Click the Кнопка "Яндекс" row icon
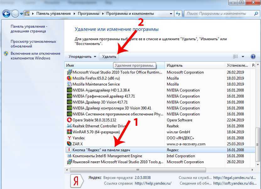 [69, 150]
